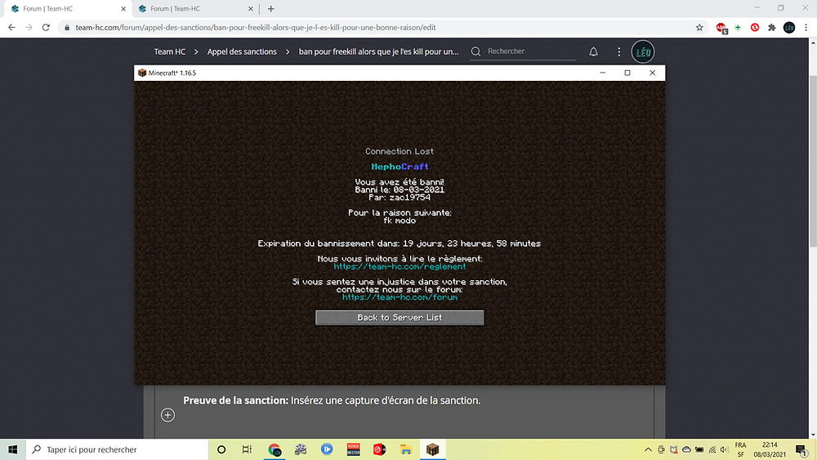Screen dimensions: 817x460
Task: Open the forum three-dot options menu
Action: click(618, 51)
